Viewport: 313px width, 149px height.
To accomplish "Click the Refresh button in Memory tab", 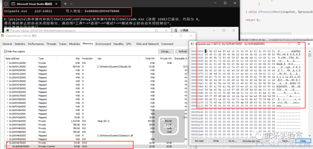I will 183,51.
